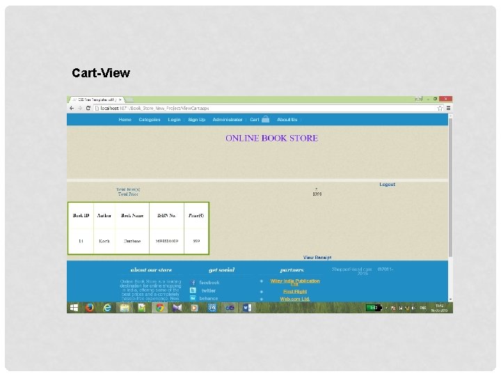The height and width of the screenshot is (376, 501).
Task: Open Wiley India Publication partner link
Action: tap(295, 282)
